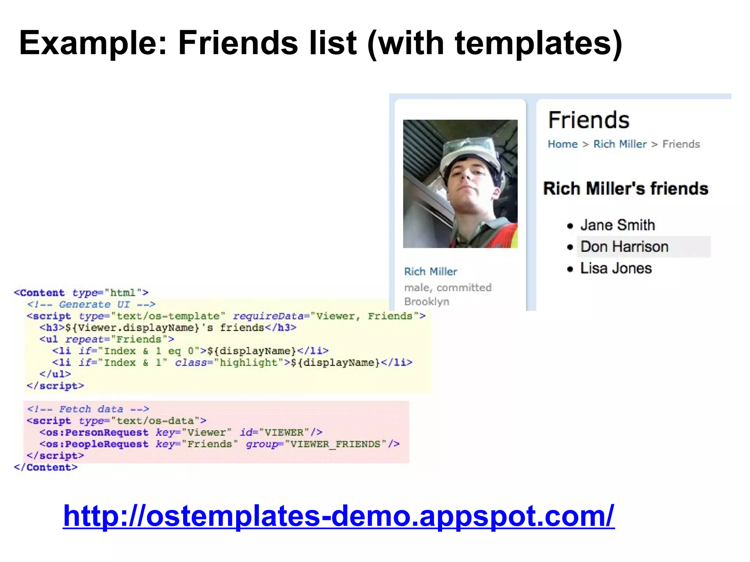Click the h3 Viewer.displayName code line
750x562 pixels.
click(168, 328)
